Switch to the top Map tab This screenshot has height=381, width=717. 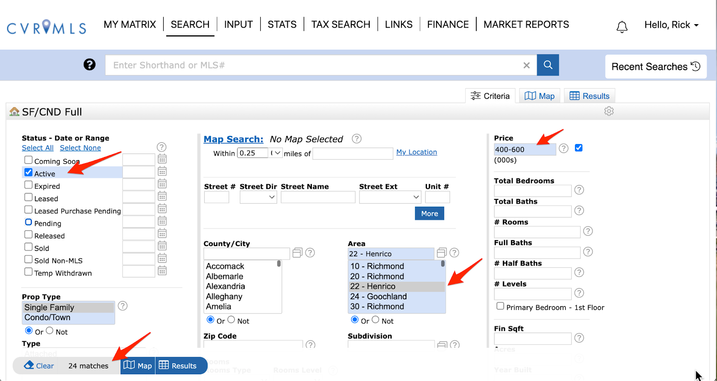(540, 96)
